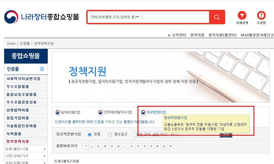
Task: Open 우수조달공동상표 sidebar menu
Action: click(26, 102)
